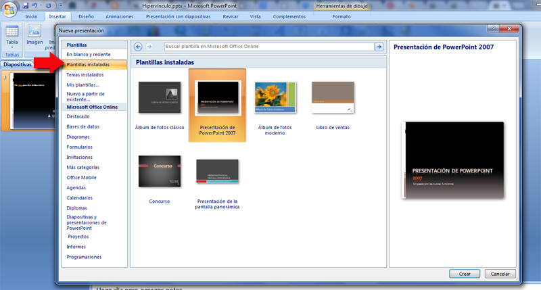Open the Formato tab

tap(342, 16)
